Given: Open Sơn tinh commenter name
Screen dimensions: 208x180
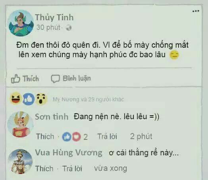Looking at the screenshot, I should (52, 117).
